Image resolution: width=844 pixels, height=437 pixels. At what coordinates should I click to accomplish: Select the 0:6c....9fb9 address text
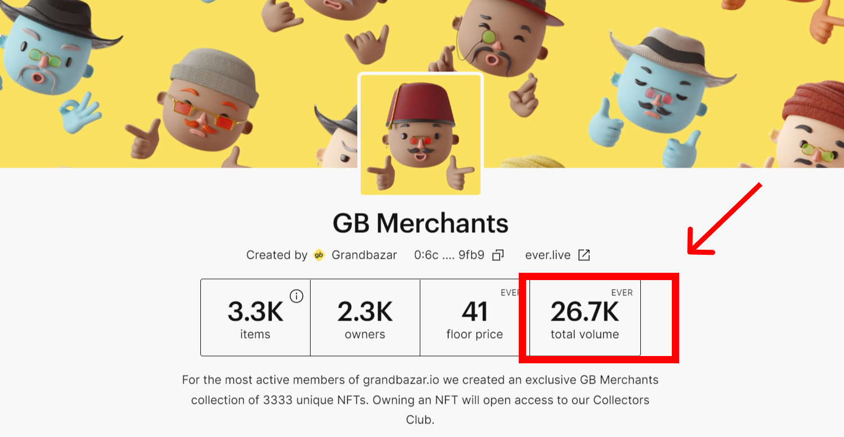point(449,255)
